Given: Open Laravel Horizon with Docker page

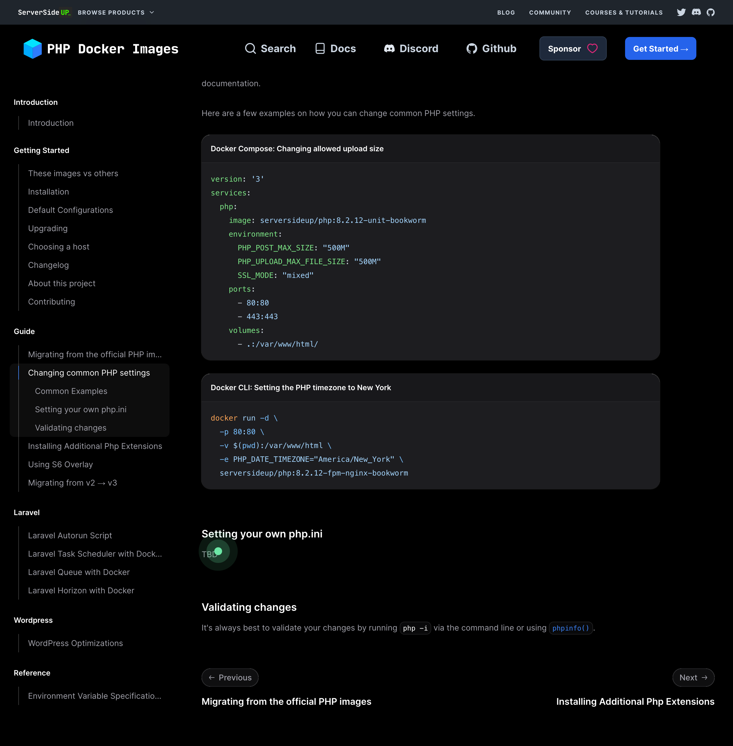Looking at the screenshot, I should pos(81,590).
